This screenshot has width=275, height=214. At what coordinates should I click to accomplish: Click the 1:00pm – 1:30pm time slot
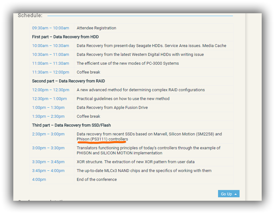coord(48,107)
